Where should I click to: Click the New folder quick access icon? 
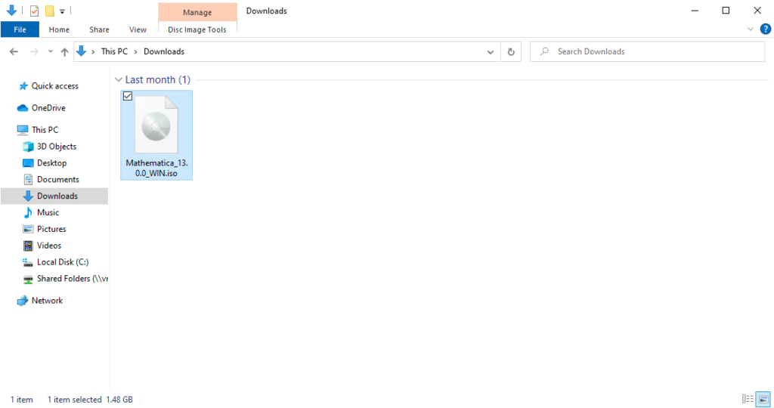click(49, 11)
